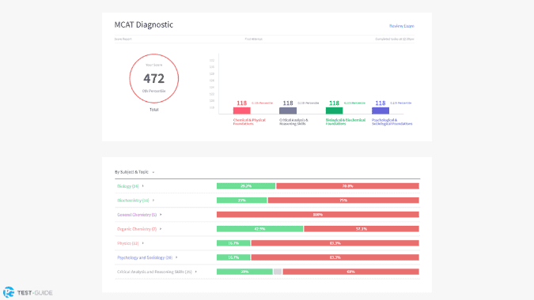
Task: Select the Organic Chemistry subject label
Action: (137, 229)
